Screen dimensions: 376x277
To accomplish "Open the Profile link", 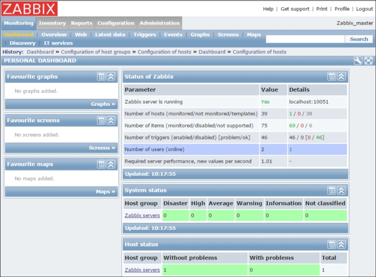I will click(342, 9).
